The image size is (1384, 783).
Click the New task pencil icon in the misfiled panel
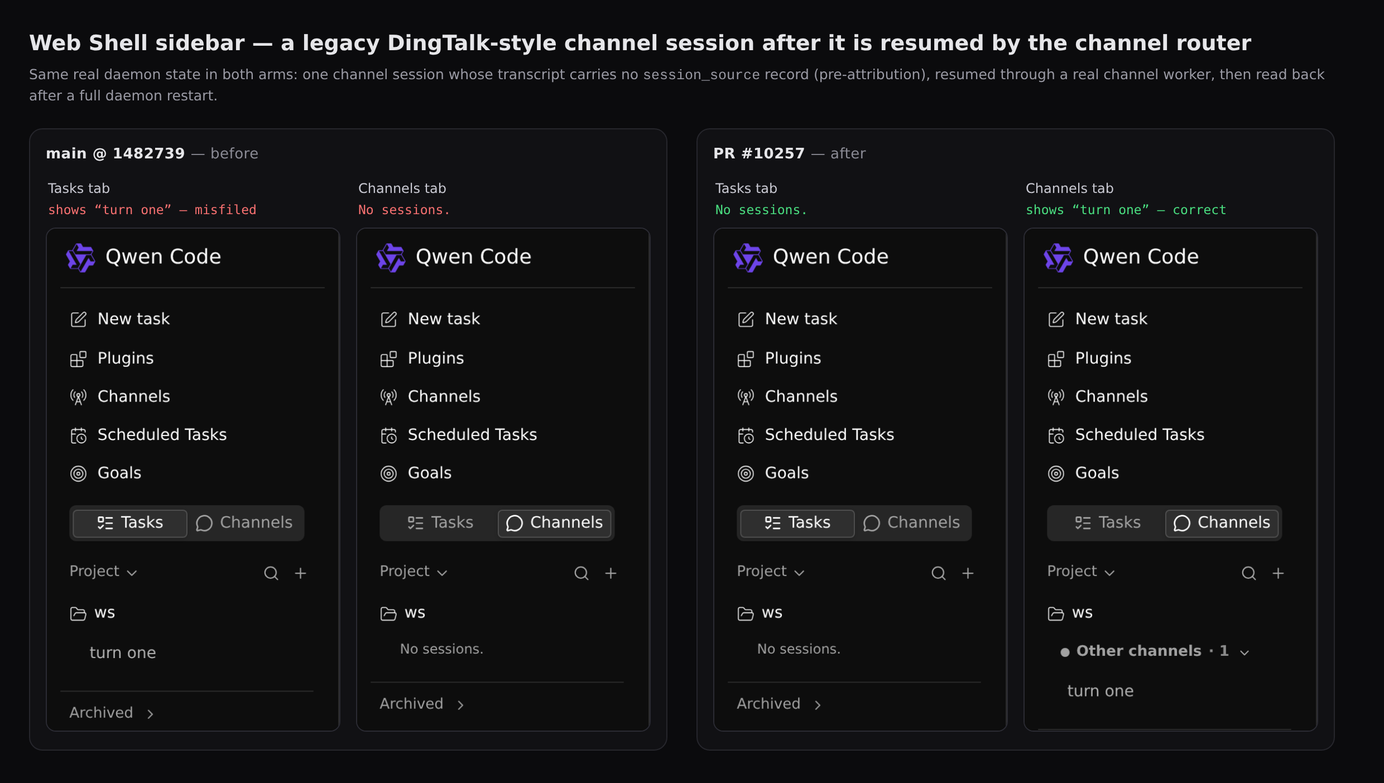coord(78,320)
